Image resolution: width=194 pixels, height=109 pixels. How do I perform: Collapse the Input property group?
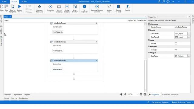[x=149, y=30]
